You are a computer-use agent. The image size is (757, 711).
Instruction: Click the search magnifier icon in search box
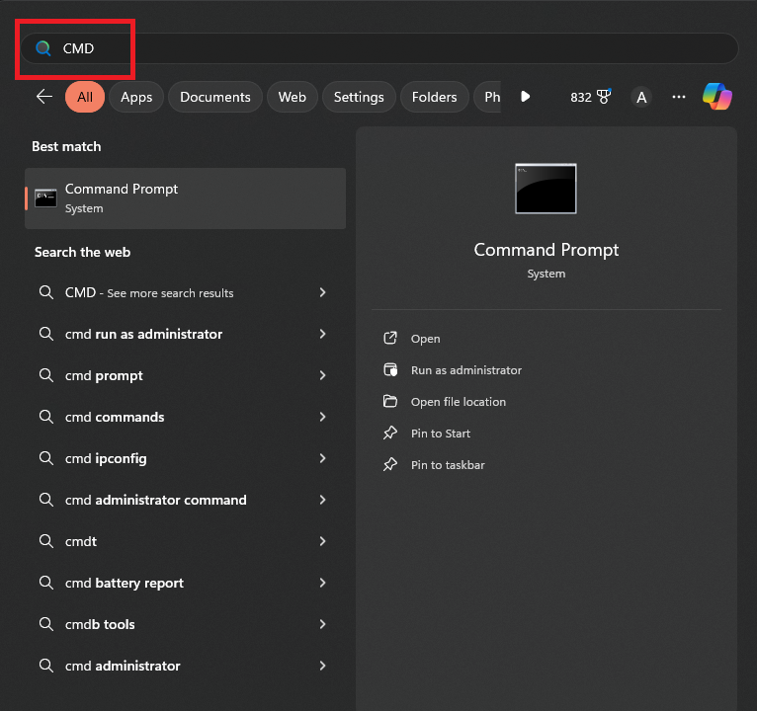point(43,48)
